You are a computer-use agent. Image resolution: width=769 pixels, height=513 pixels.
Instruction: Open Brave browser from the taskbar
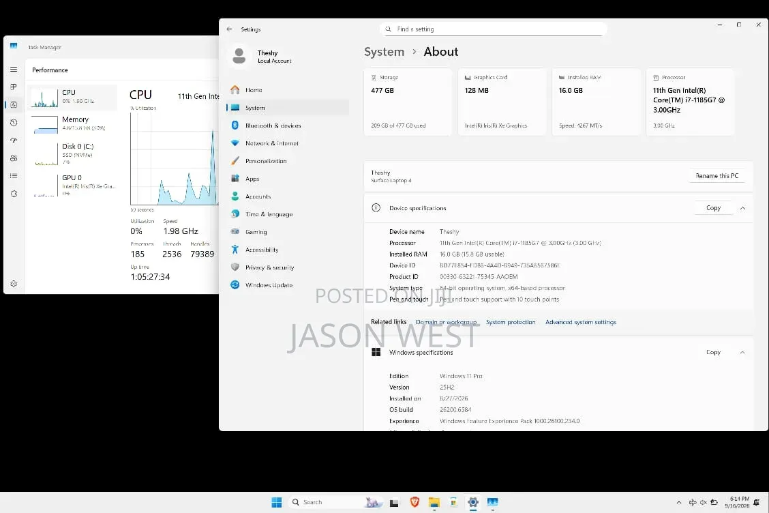414,501
